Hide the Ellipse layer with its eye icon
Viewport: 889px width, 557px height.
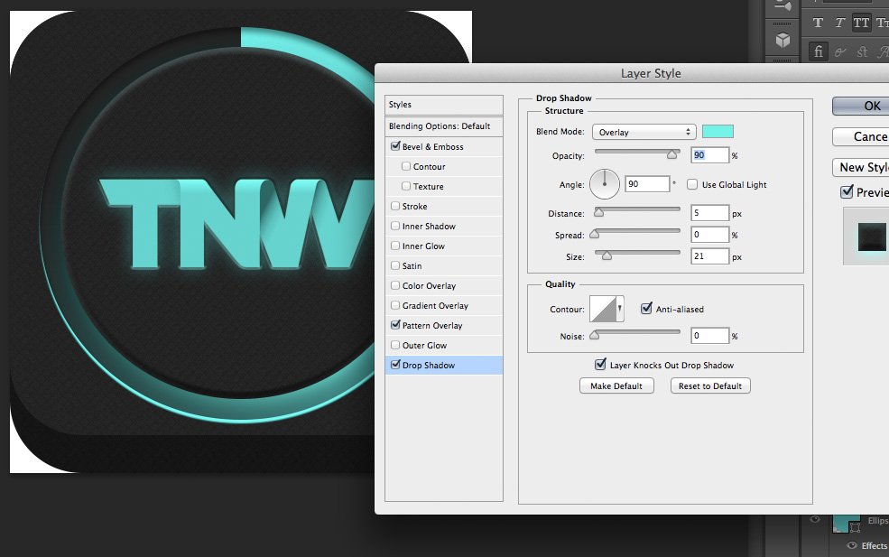[x=815, y=519]
